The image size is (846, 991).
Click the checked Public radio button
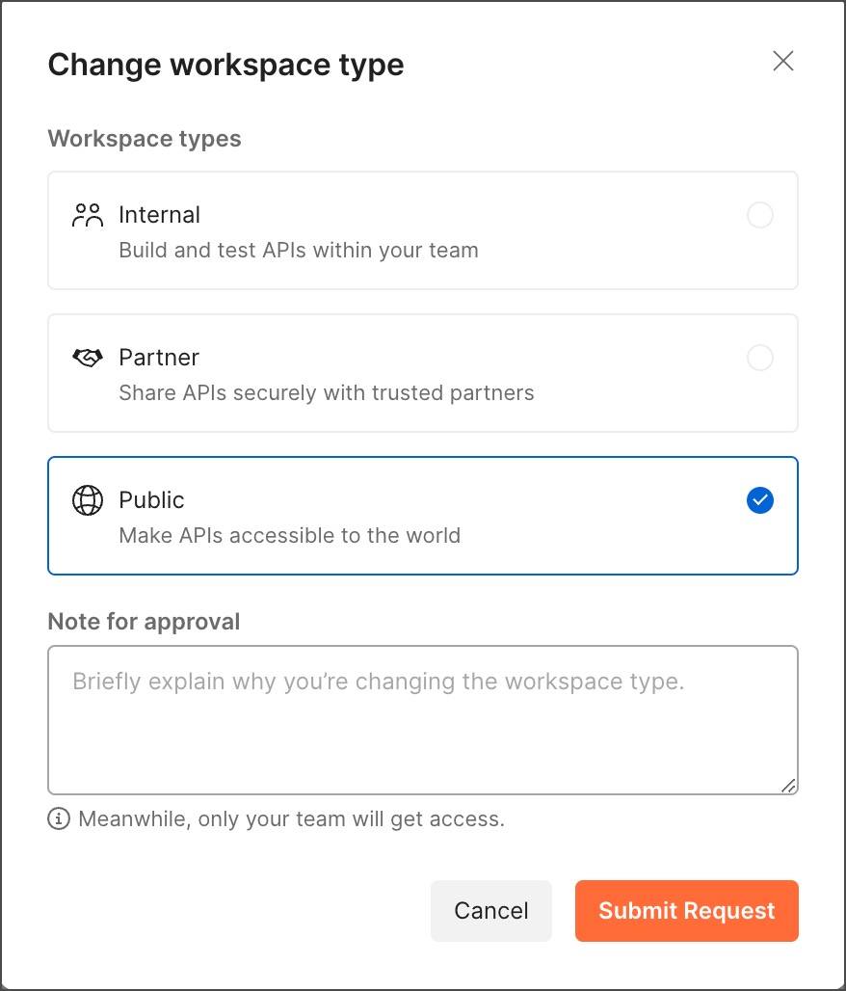point(760,500)
